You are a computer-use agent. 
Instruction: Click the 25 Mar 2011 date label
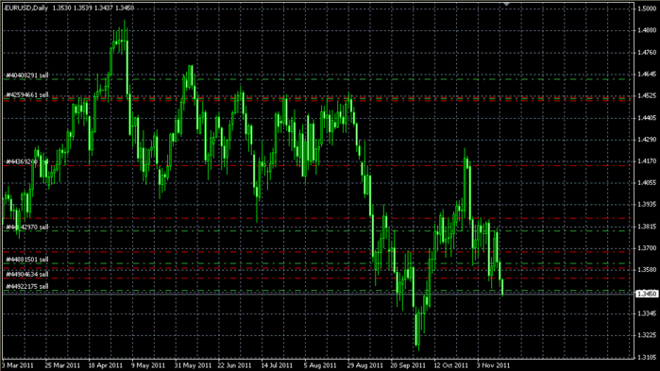point(62,365)
